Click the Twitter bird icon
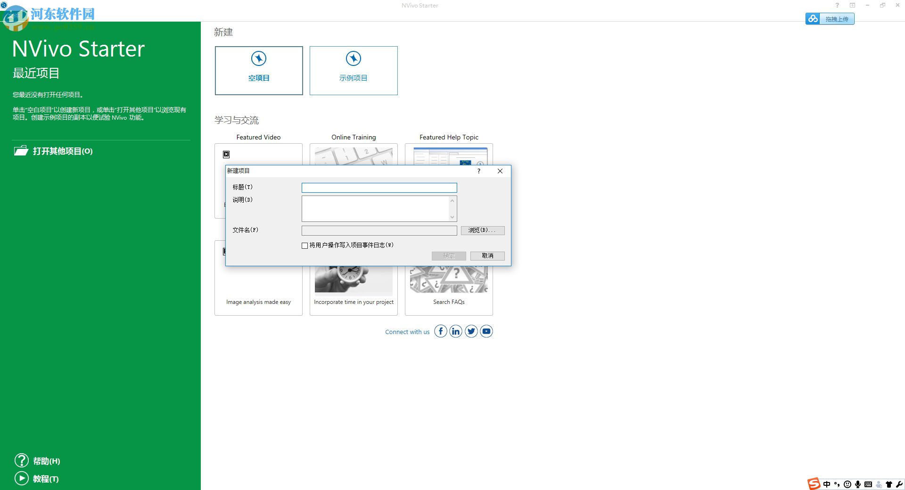Viewport: 905px width, 490px height. (471, 331)
